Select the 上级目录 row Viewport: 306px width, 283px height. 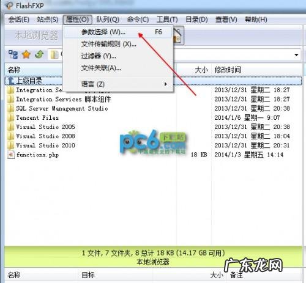pyautogui.click(x=153, y=81)
